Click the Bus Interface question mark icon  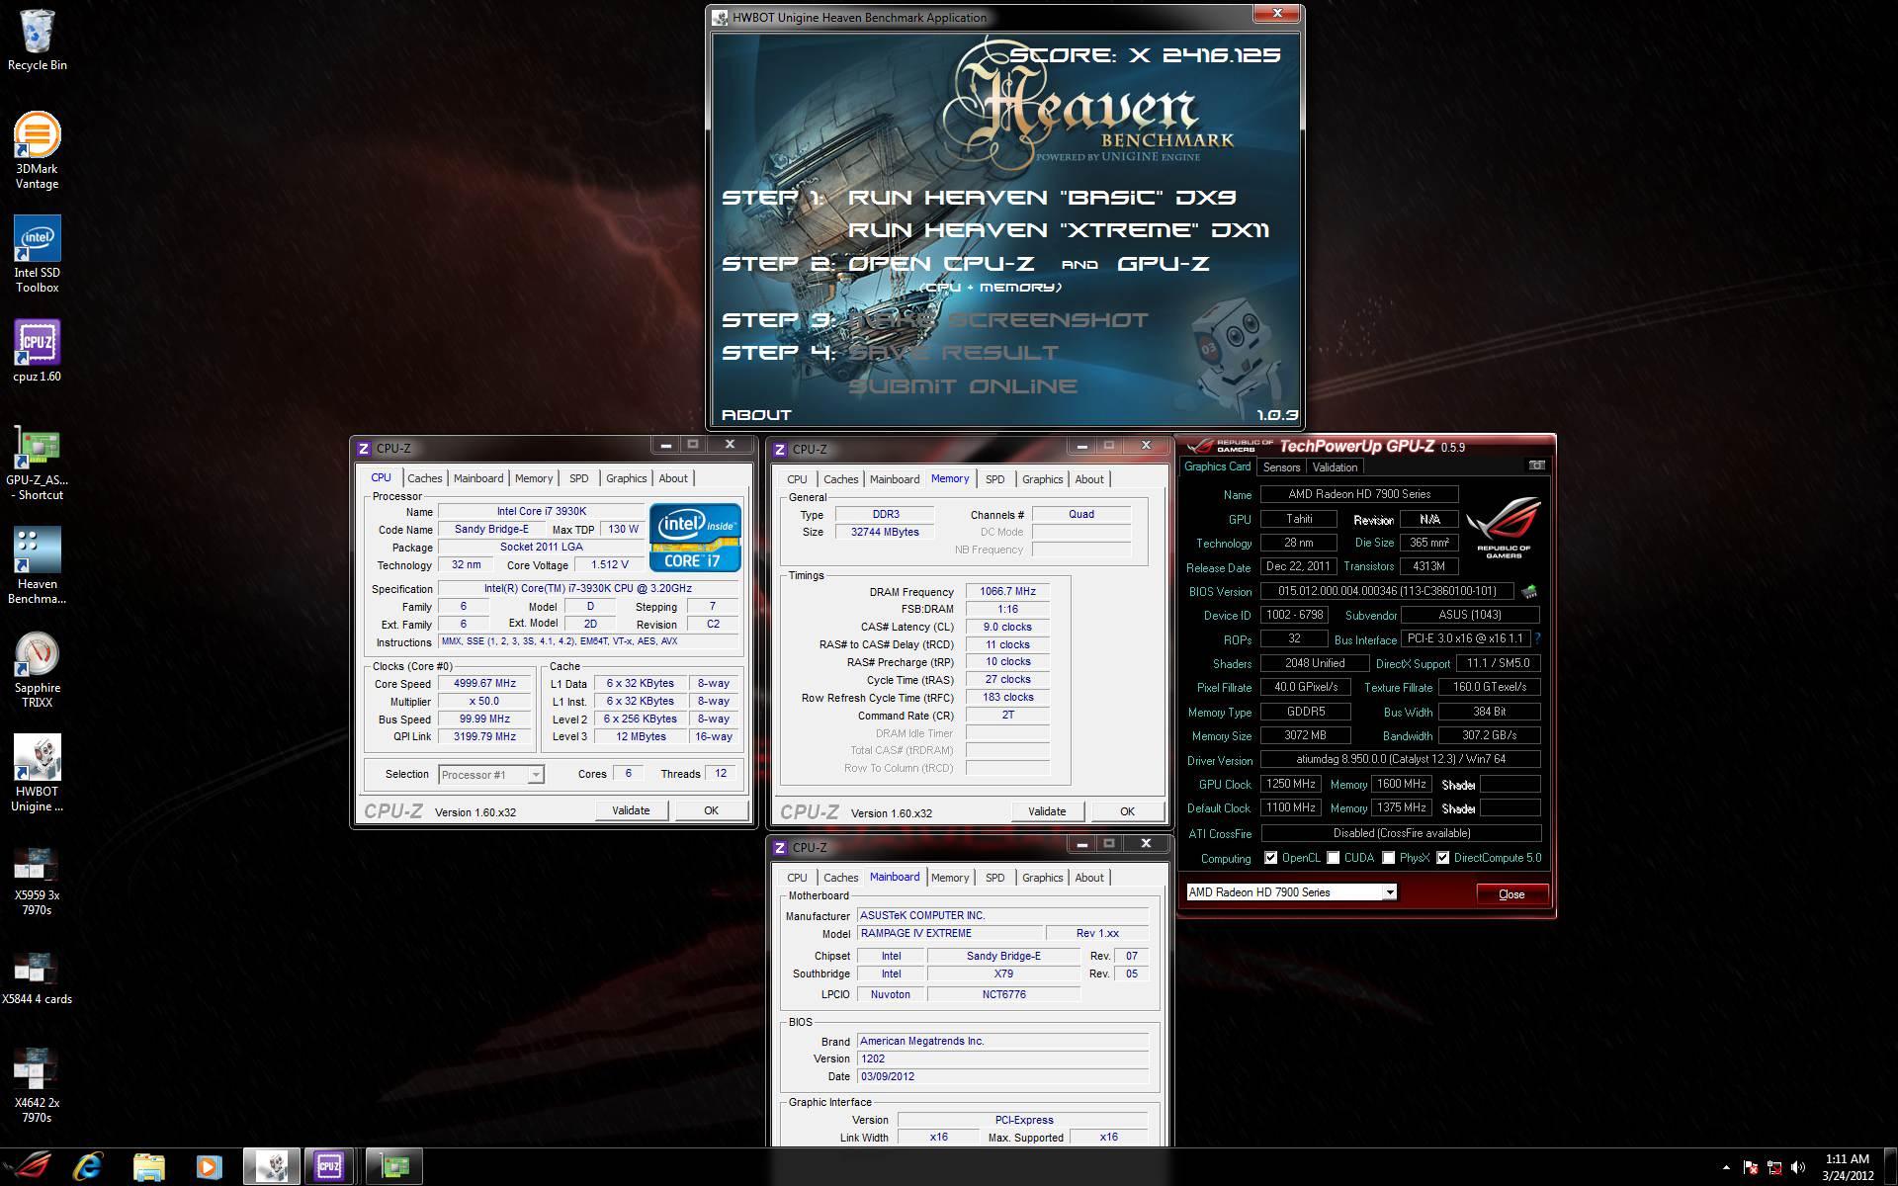1538,639
